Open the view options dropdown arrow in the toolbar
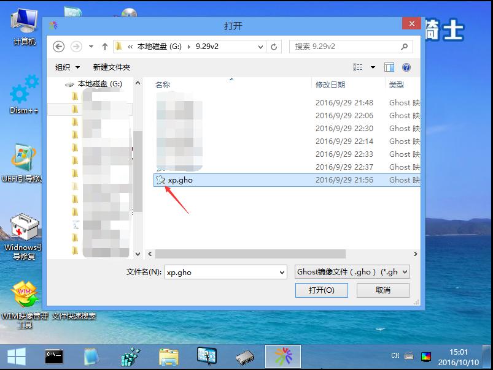The height and width of the screenshot is (370, 493). coord(373,67)
